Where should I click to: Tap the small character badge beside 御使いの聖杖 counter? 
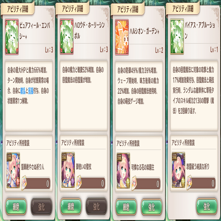pyautogui.click(x=79, y=182)
